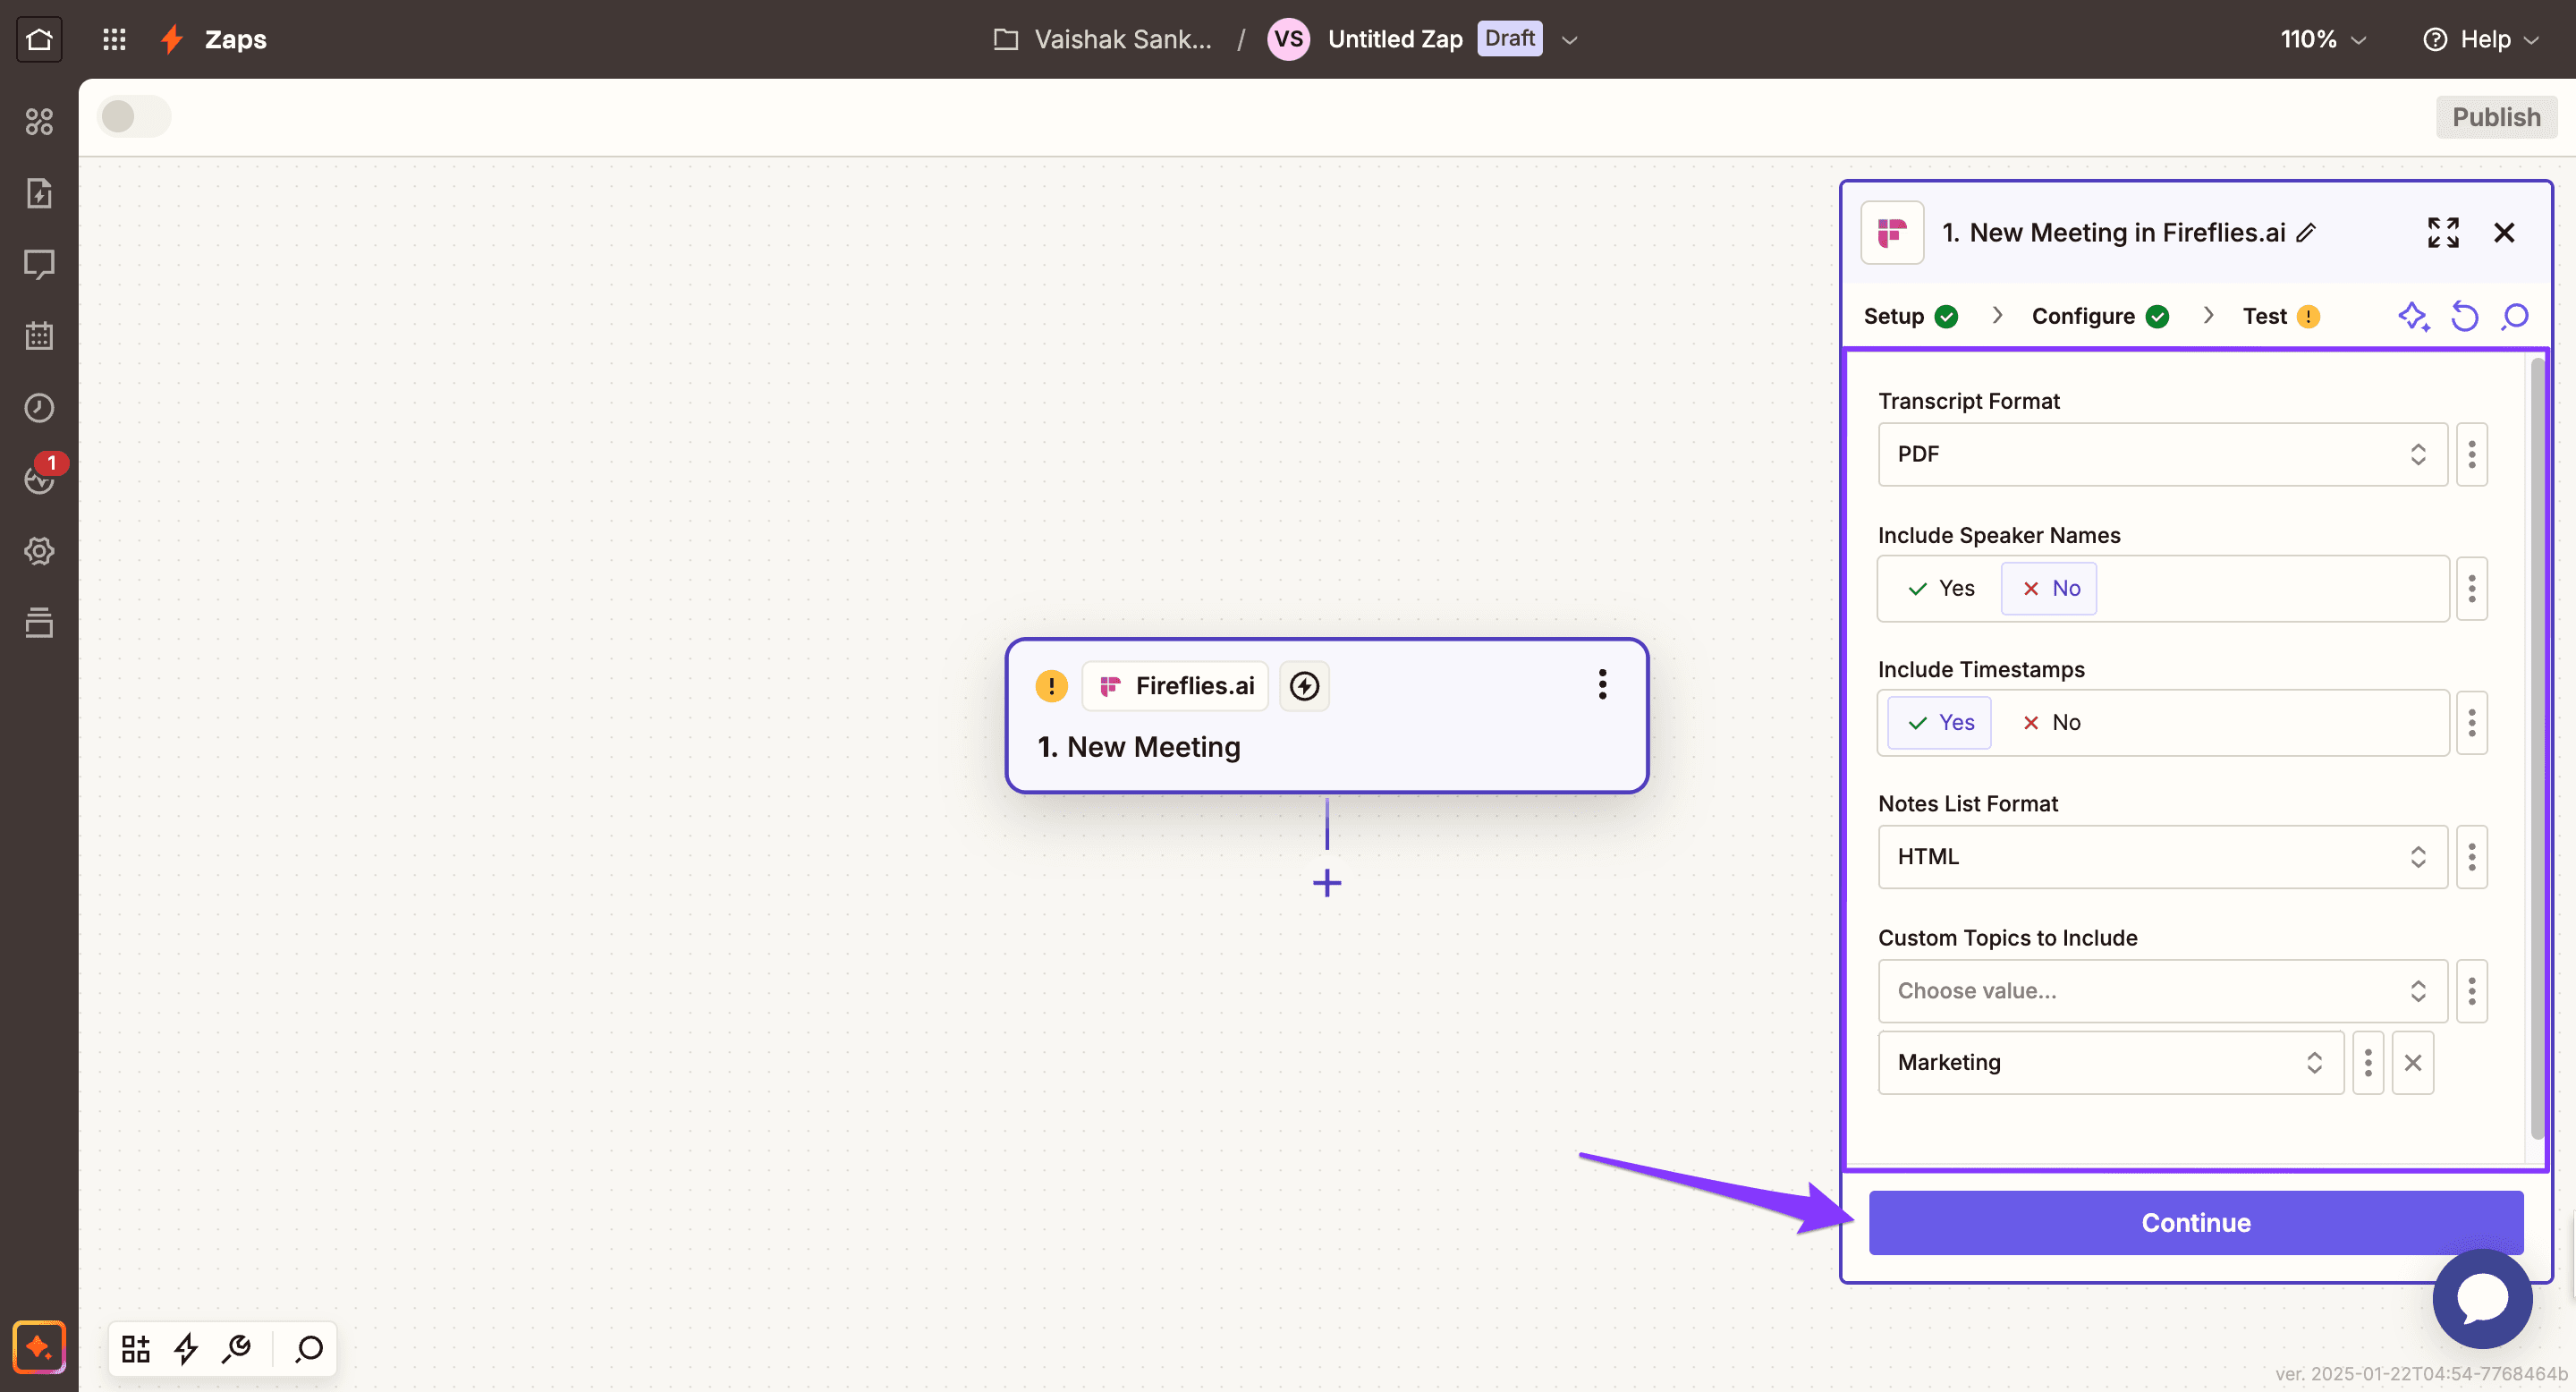Click the undo/refresh arrow in step panel
Viewport: 2576px width, 1392px height.
(x=2464, y=316)
